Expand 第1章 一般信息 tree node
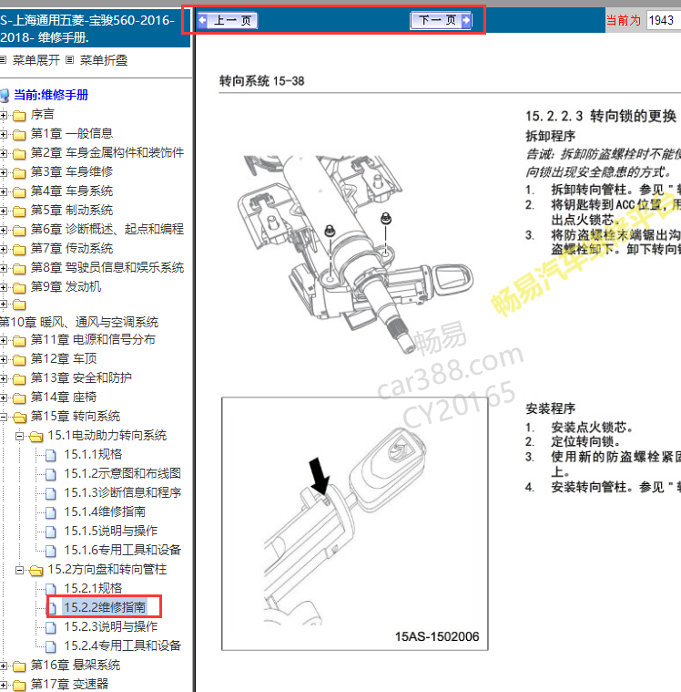This screenshot has height=692, width=681. (x=4, y=135)
